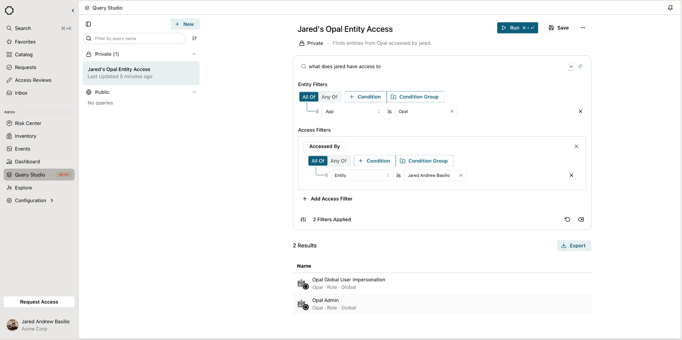Click the sort queries icon
This screenshot has width=682, height=340.
pos(194,38)
